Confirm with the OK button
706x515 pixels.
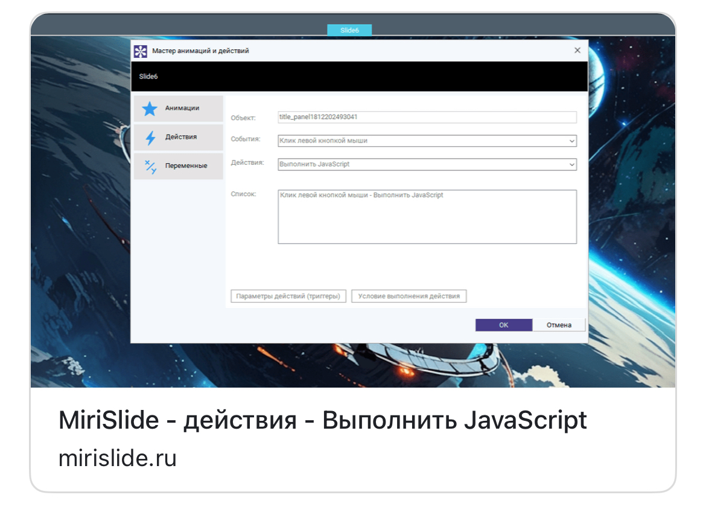[503, 325]
